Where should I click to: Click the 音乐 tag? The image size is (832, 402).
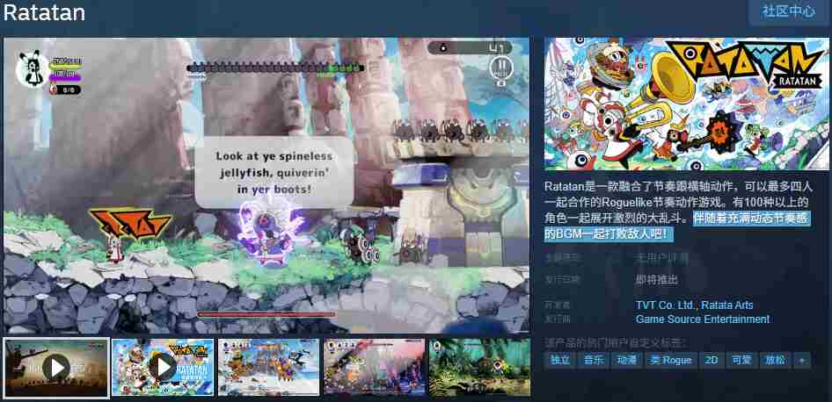tap(594, 360)
